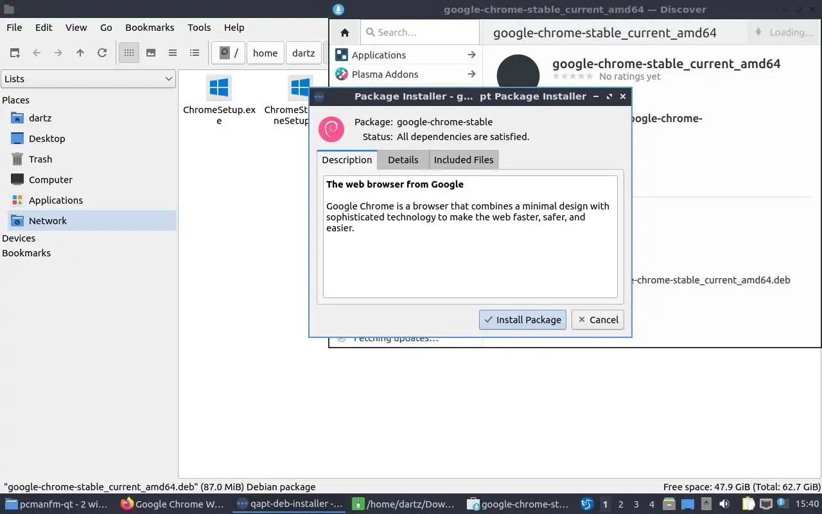Switch to detailed list view mode

pyautogui.click(x=195, y=53)
